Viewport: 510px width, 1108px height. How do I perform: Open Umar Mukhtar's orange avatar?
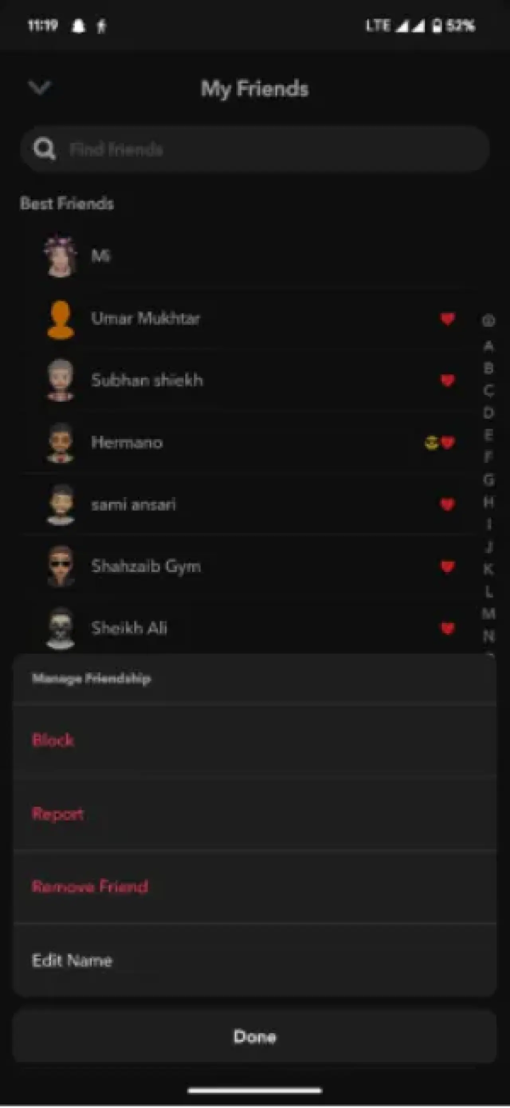61,319
